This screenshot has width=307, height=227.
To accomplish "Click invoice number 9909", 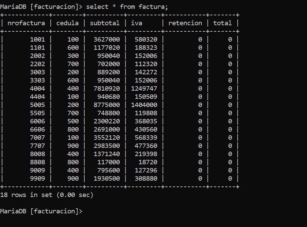I will pyautogui.click(x=38, y=179).
